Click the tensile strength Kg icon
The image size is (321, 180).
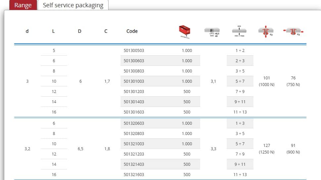click(x=266, y=32)
